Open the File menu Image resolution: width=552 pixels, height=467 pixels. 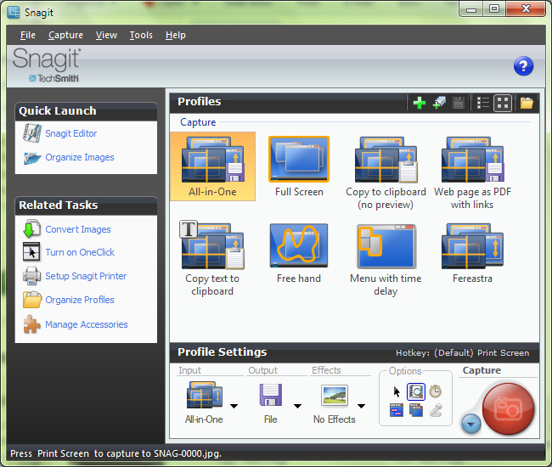pyautogui.click(x=28, y=35)
